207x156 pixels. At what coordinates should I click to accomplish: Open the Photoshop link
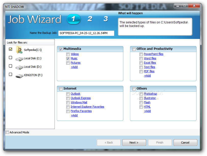pos(150,94)
